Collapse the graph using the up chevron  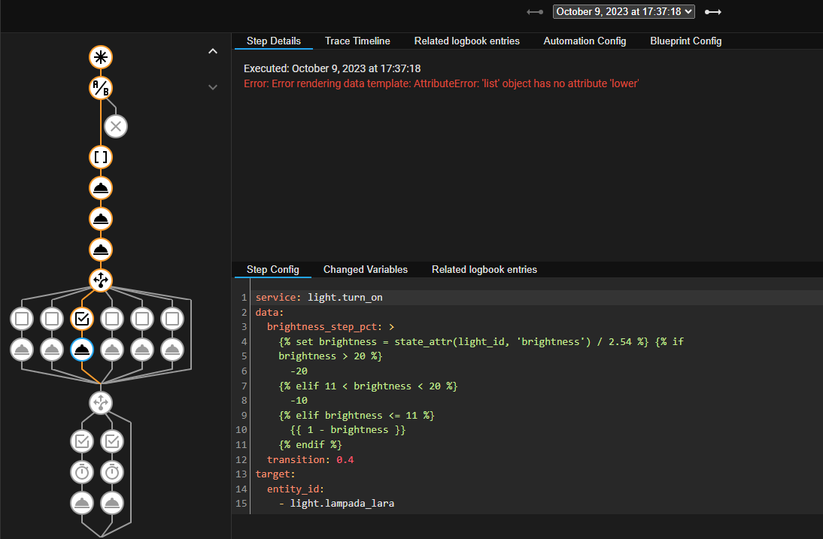pos(213,50)
